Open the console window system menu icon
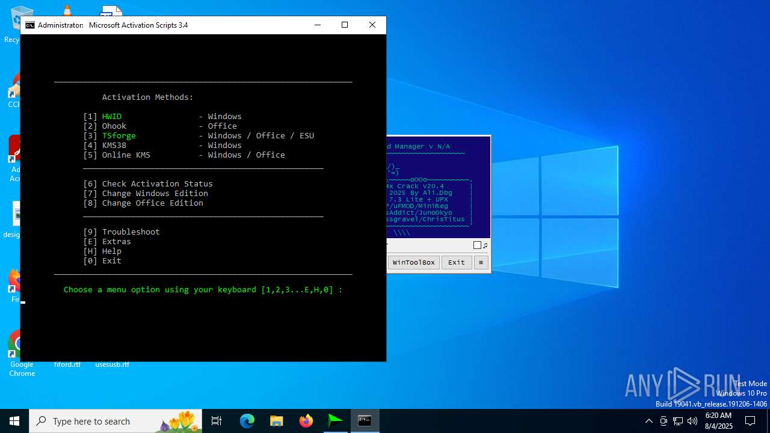Viewport: 770px width, 433px height. click(29, 25)
